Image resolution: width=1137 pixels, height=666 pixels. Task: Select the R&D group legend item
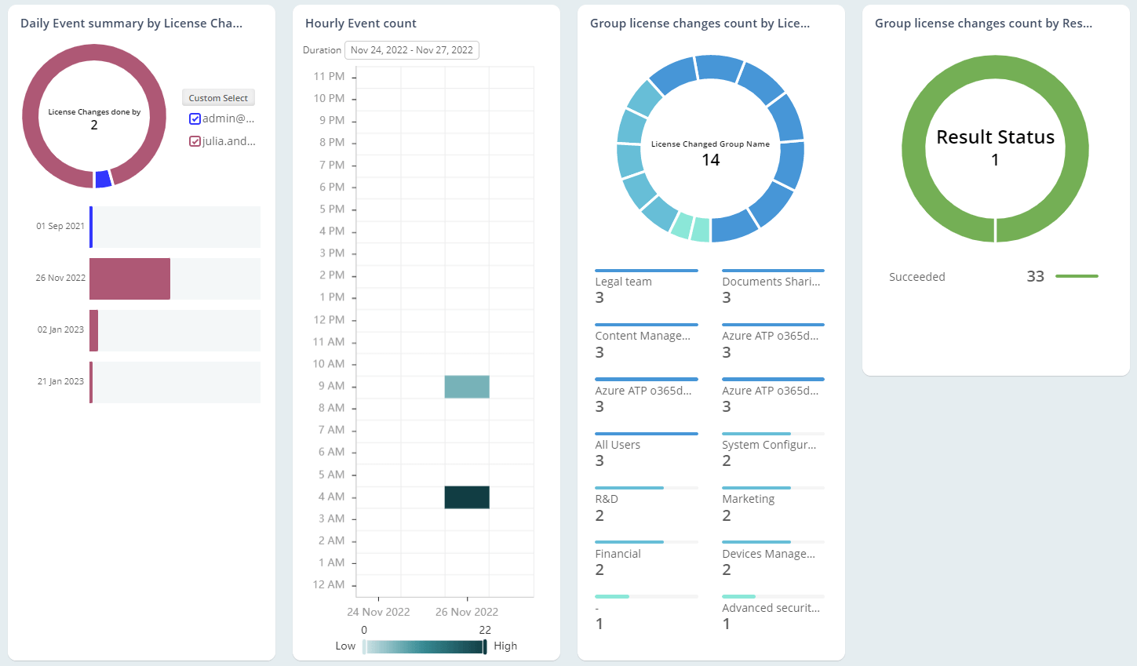tap(607, 499)
